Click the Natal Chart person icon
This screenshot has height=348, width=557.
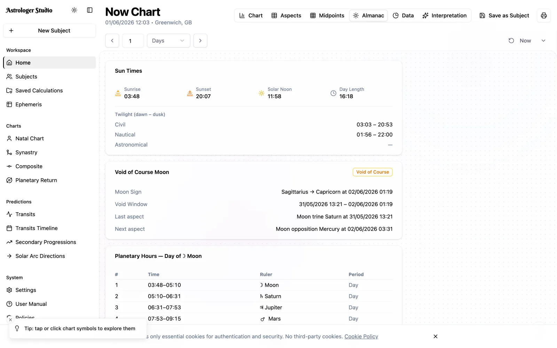(x=9, y=139)
